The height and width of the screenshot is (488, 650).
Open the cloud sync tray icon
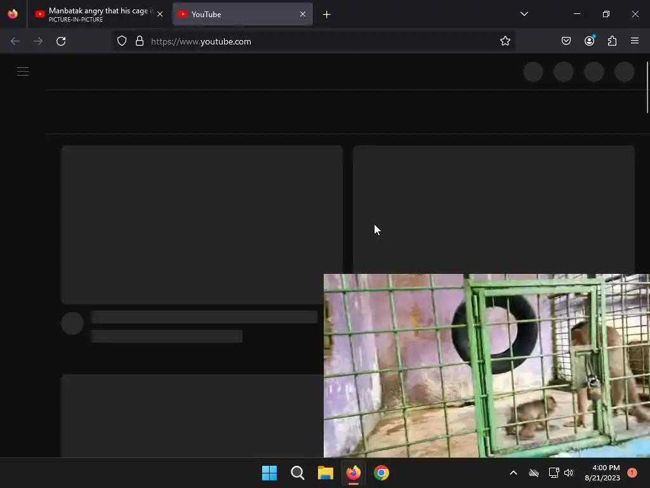(x=534, y=473)
